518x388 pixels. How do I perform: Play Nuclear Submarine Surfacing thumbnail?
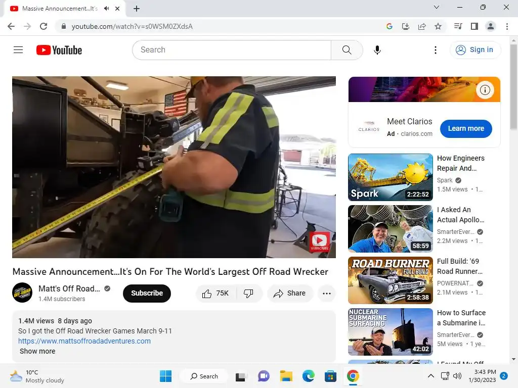[390, 331]
